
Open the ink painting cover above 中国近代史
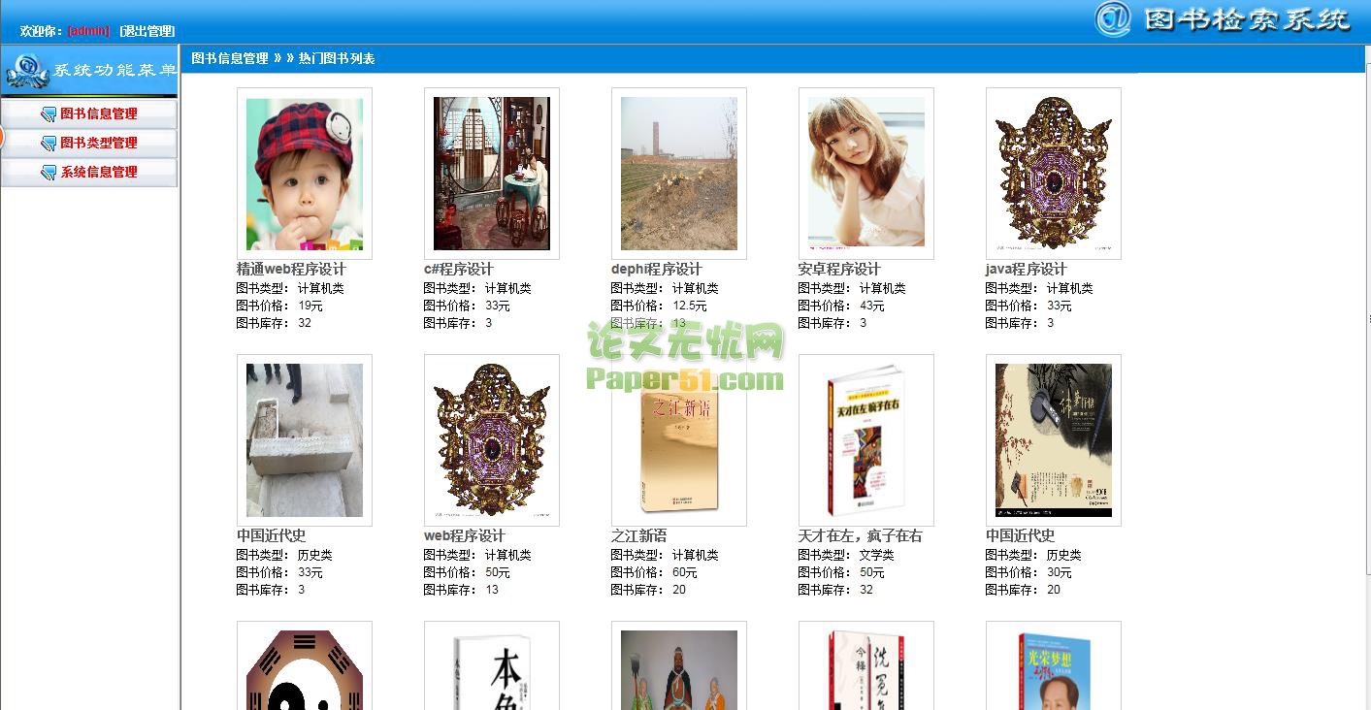[1054, 440]
